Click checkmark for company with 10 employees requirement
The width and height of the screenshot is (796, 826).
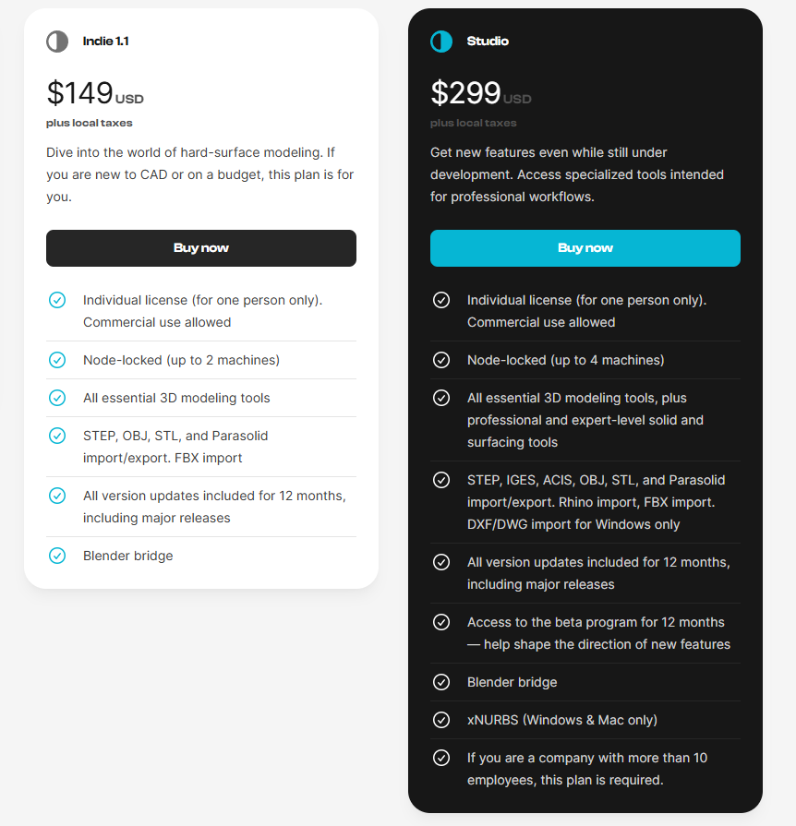tap(441, 758)
